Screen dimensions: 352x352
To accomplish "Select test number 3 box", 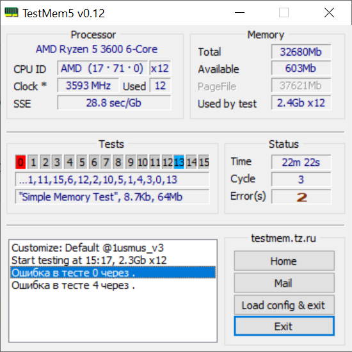I will tap(57, 162).
